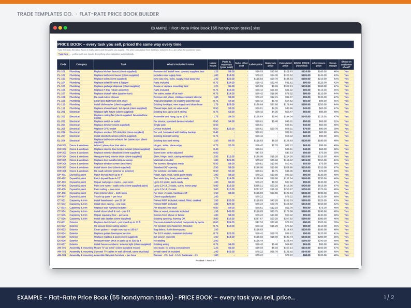Select the code cell 'CT-501'
The image size is (411, 308).
(63, 200)
